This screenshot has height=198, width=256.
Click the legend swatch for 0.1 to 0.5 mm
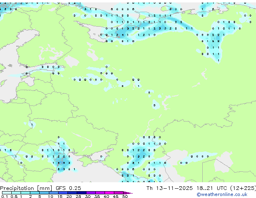(x=7, y=193)
